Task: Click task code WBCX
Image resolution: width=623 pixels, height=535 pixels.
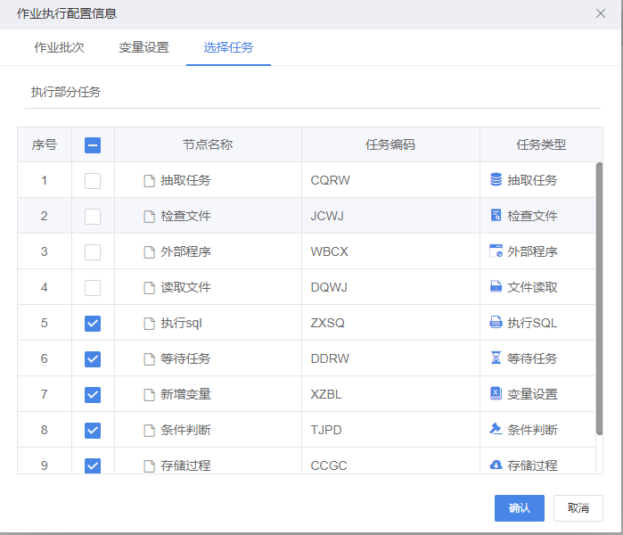Action: [x=330, y=251]
